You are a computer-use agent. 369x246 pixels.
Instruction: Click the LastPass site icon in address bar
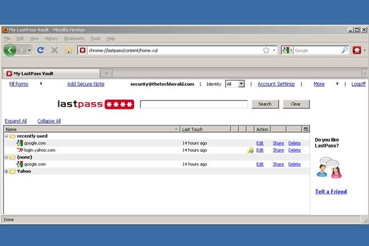[x=82, y=50]
